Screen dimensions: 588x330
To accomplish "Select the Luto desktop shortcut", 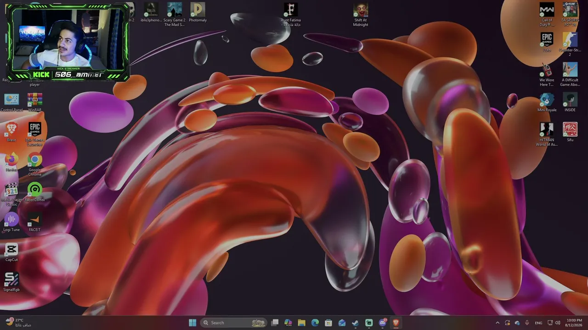I will [x=547, y=42].
